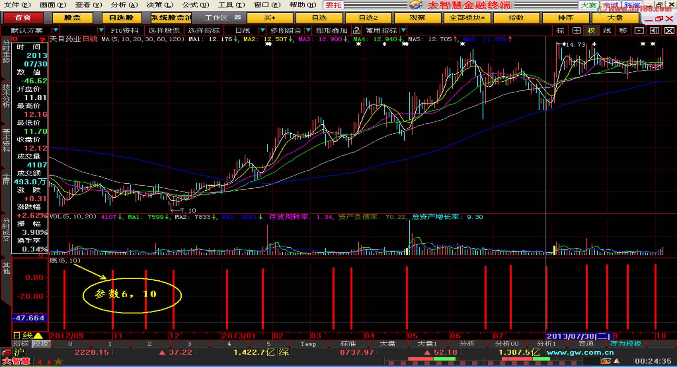
Task: Open the 窗口(W) menu
Action: click(267, 5)
